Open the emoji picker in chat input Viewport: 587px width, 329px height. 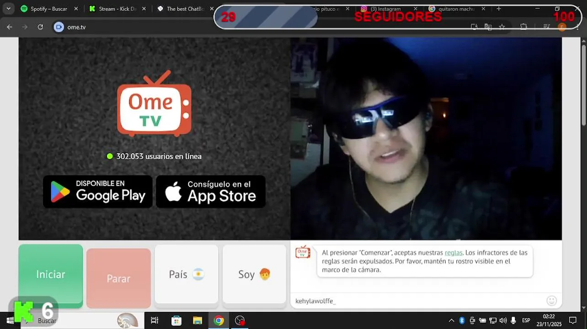(x=552, y=301)
